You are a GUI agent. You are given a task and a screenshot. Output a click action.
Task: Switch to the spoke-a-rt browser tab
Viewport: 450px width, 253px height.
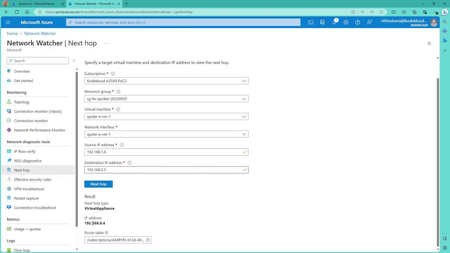tap(36, 4)
